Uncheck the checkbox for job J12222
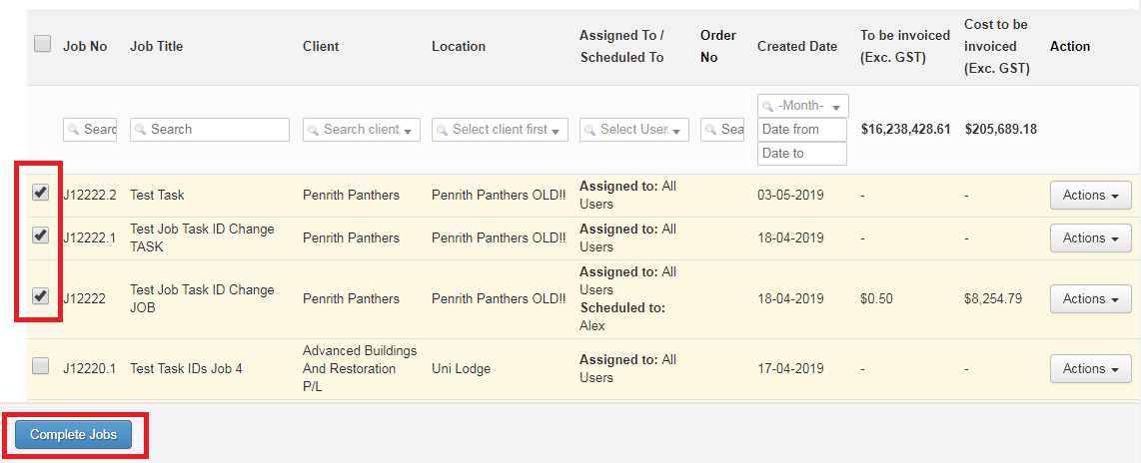 pyautogui.click(x=40, y=296)
